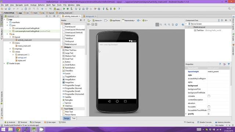
Task: Select menu_main.xml in project tree
Action: 24,46
